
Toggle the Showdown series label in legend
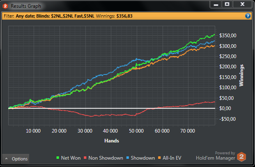(x=142, y=158)
